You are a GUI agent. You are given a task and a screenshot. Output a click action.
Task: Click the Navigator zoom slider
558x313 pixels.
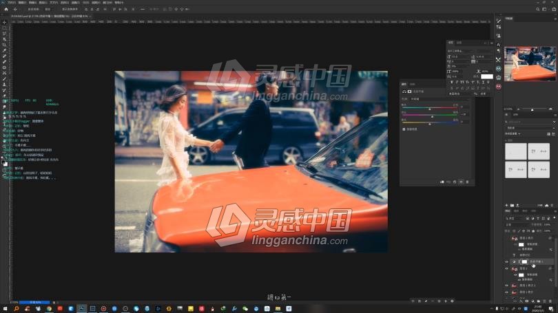click(533, 109)
